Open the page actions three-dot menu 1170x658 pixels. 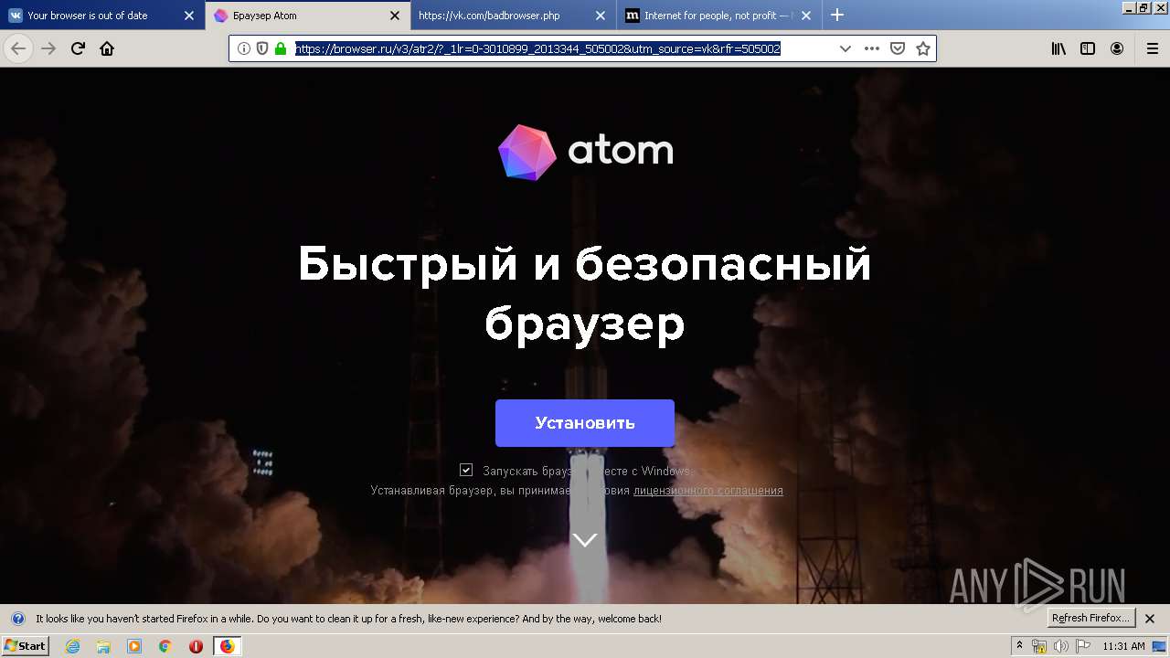872,48
